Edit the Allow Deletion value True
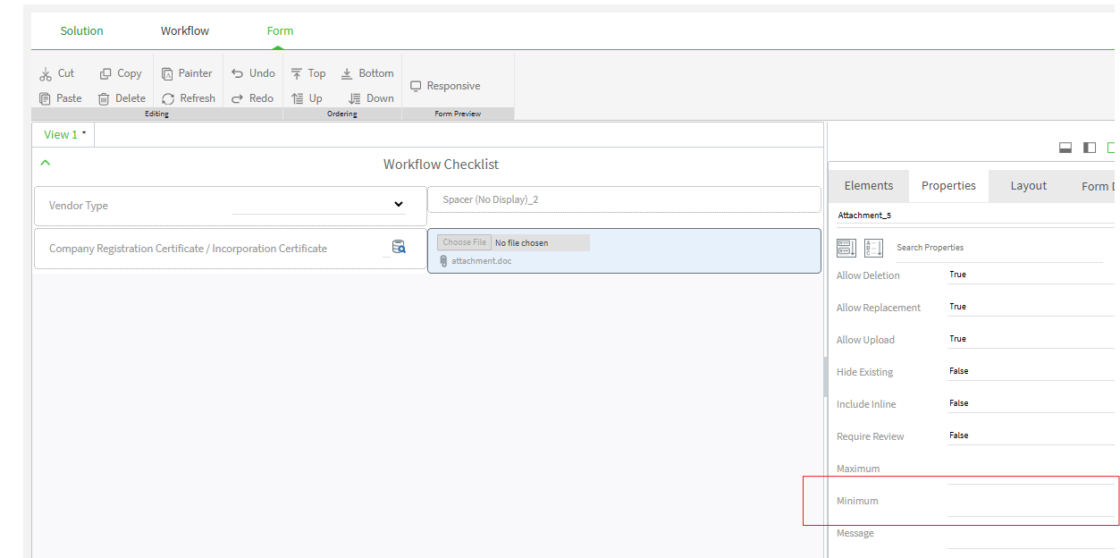Image resolution: width=1120 pixels, height=558 pixels. [x=1031, y=275]
